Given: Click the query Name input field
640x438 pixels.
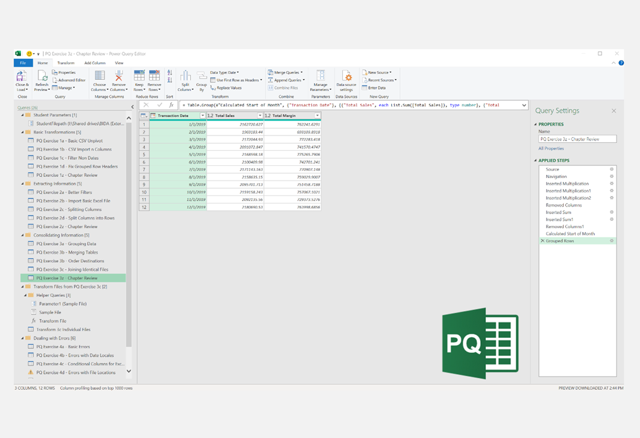Looking at the screenshot, I should [x=577, y=139].
